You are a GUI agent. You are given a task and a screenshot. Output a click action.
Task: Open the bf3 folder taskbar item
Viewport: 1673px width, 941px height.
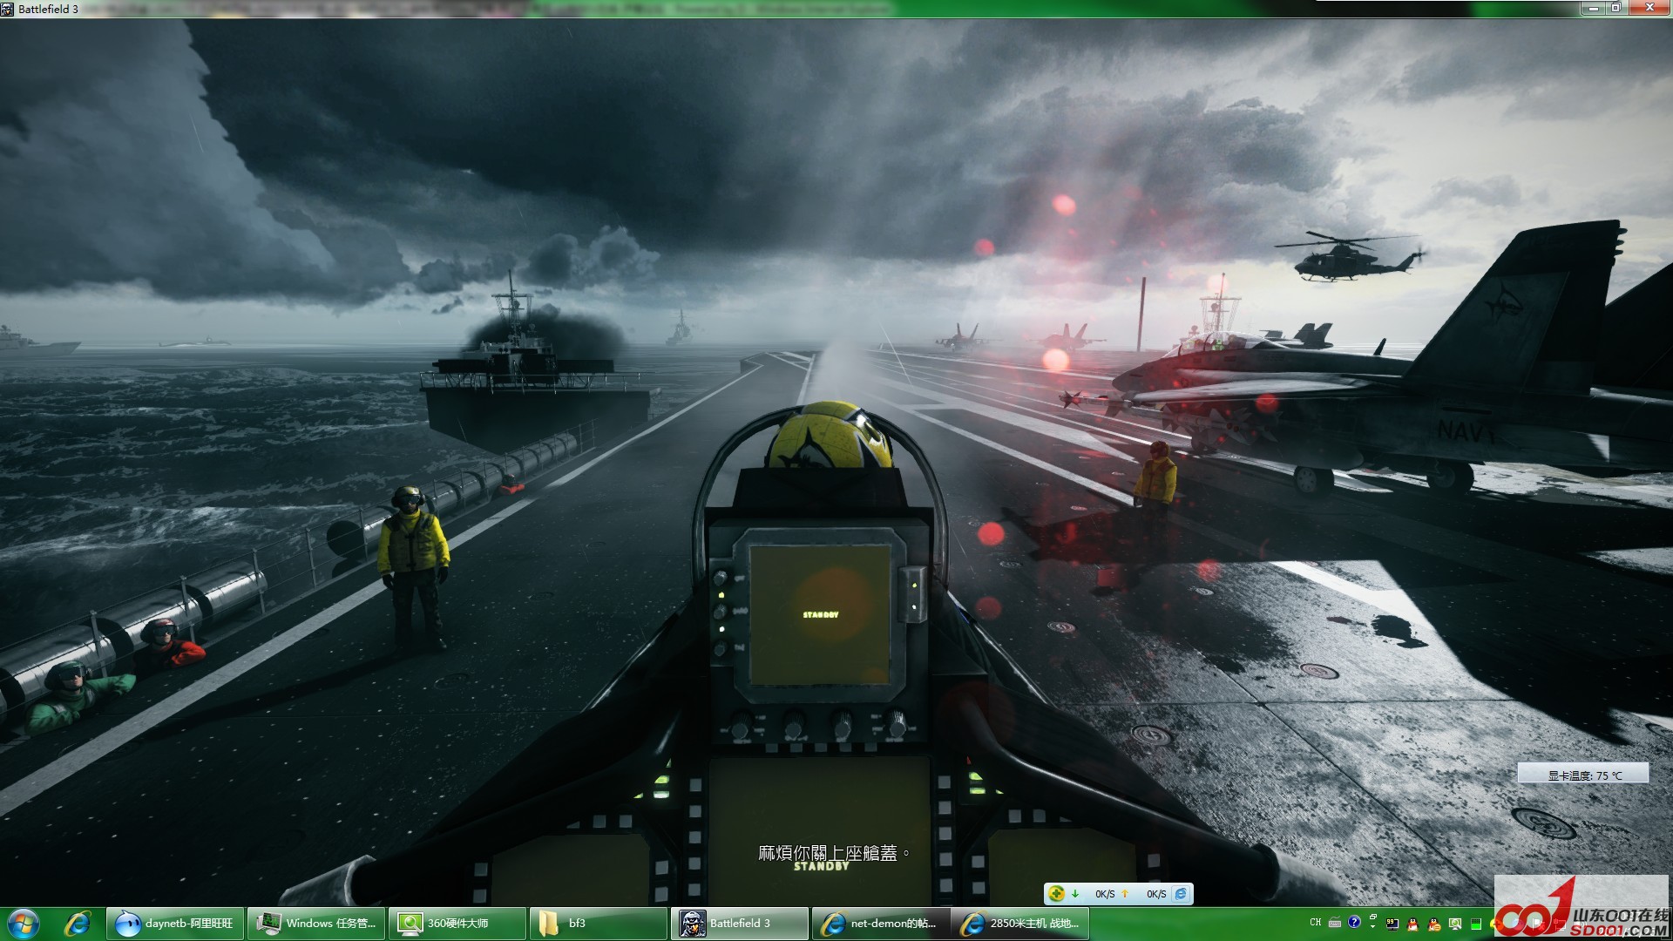point(598,923)
